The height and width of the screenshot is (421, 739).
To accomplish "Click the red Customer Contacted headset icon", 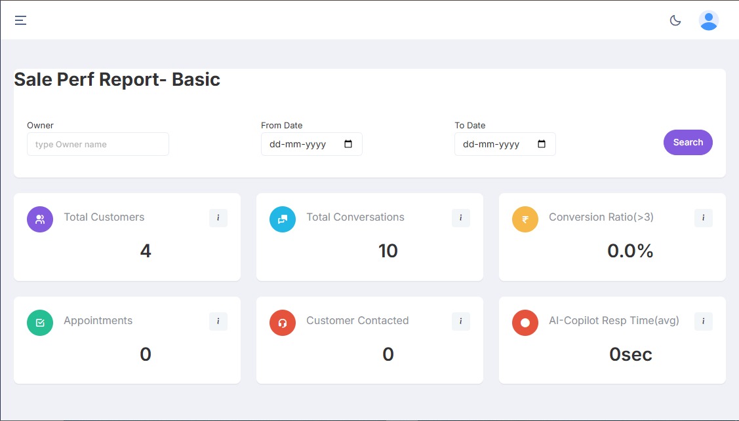I will tap(283, 323).
